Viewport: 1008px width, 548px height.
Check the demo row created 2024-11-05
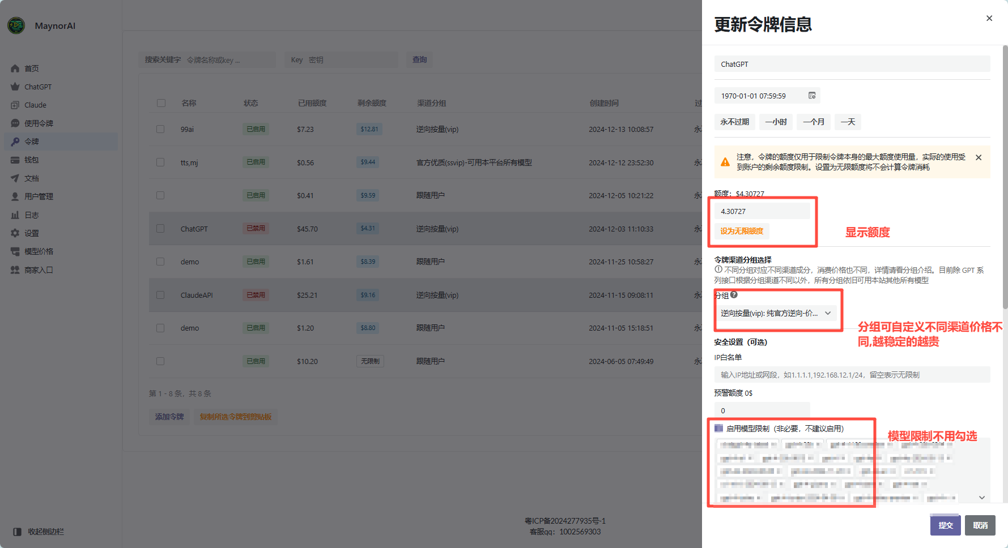click(x=160, y=328)
